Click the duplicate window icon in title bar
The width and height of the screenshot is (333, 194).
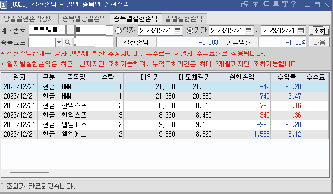click(x=266, y=4)
